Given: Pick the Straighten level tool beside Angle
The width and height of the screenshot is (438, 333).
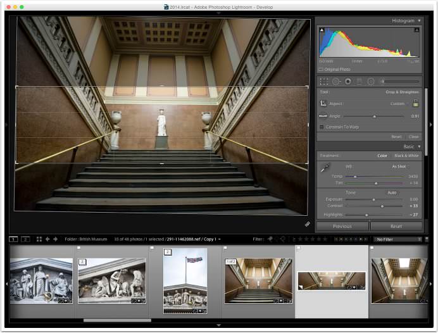Looking at the screenshot, I should (x=323, y=116).
